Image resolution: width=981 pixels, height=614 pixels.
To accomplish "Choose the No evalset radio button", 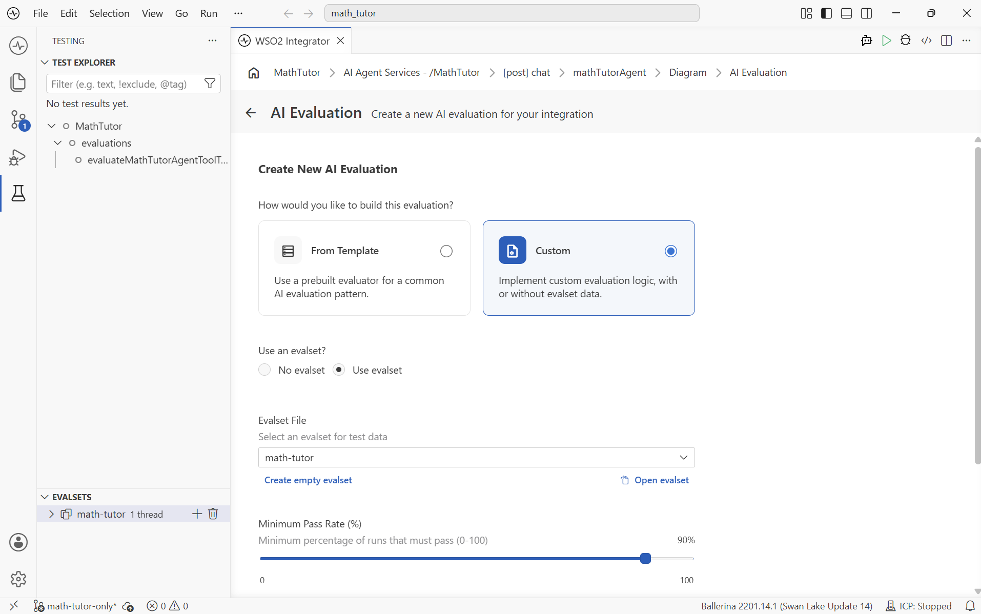I will [264, 370].
